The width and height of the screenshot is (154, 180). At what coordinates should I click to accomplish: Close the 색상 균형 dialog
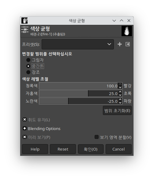(x=129, y=21)
